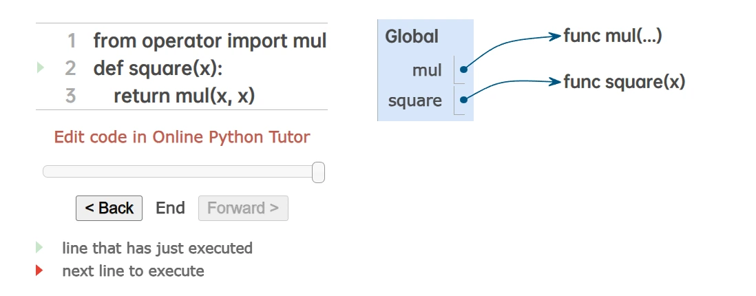Click the Global frame header
Screen dimensions: 756x296
click(412, 36)
